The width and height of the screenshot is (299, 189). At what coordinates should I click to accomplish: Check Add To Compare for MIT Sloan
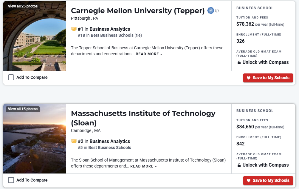tap(11, 180)
